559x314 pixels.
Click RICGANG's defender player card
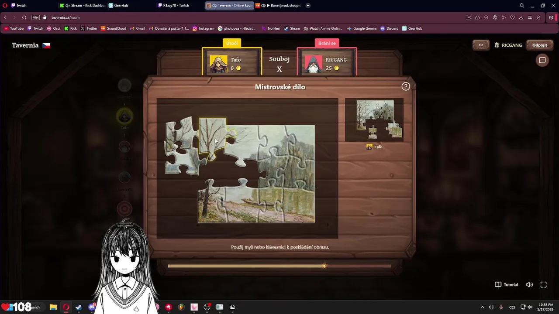(x=327, y=61)
